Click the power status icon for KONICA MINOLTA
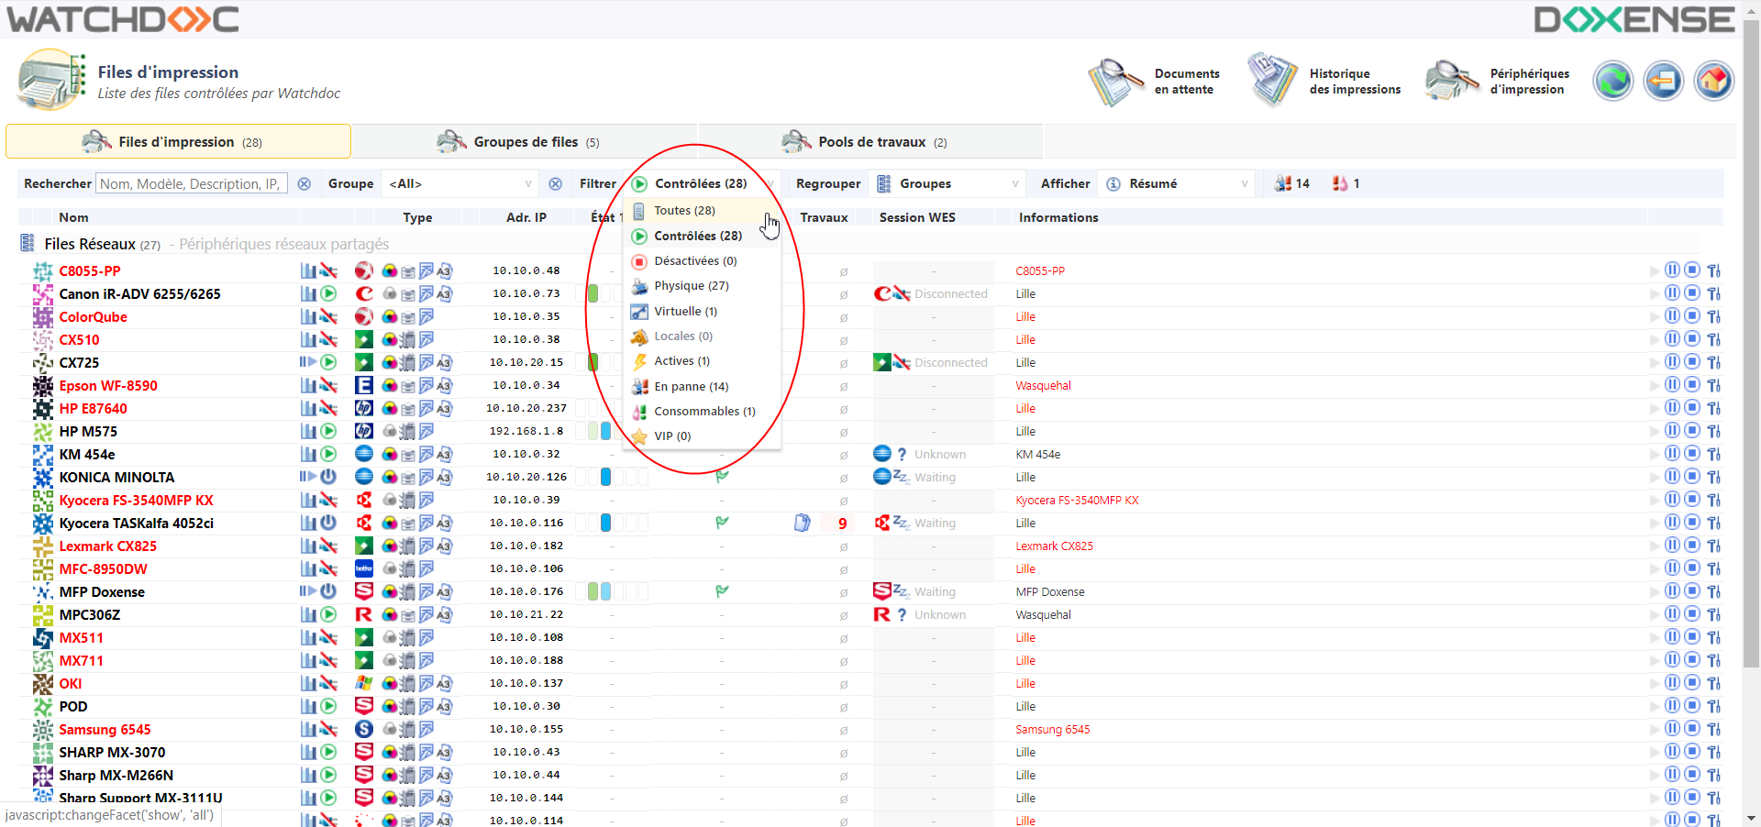 click(328, 477)
